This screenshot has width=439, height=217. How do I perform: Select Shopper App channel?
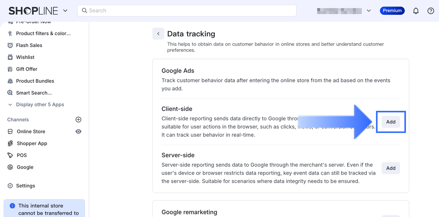(32, 144)
